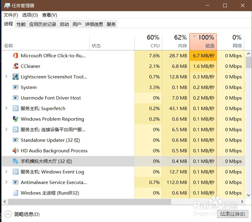Switch to the 应用历史记录 tab

coord(43,24)
